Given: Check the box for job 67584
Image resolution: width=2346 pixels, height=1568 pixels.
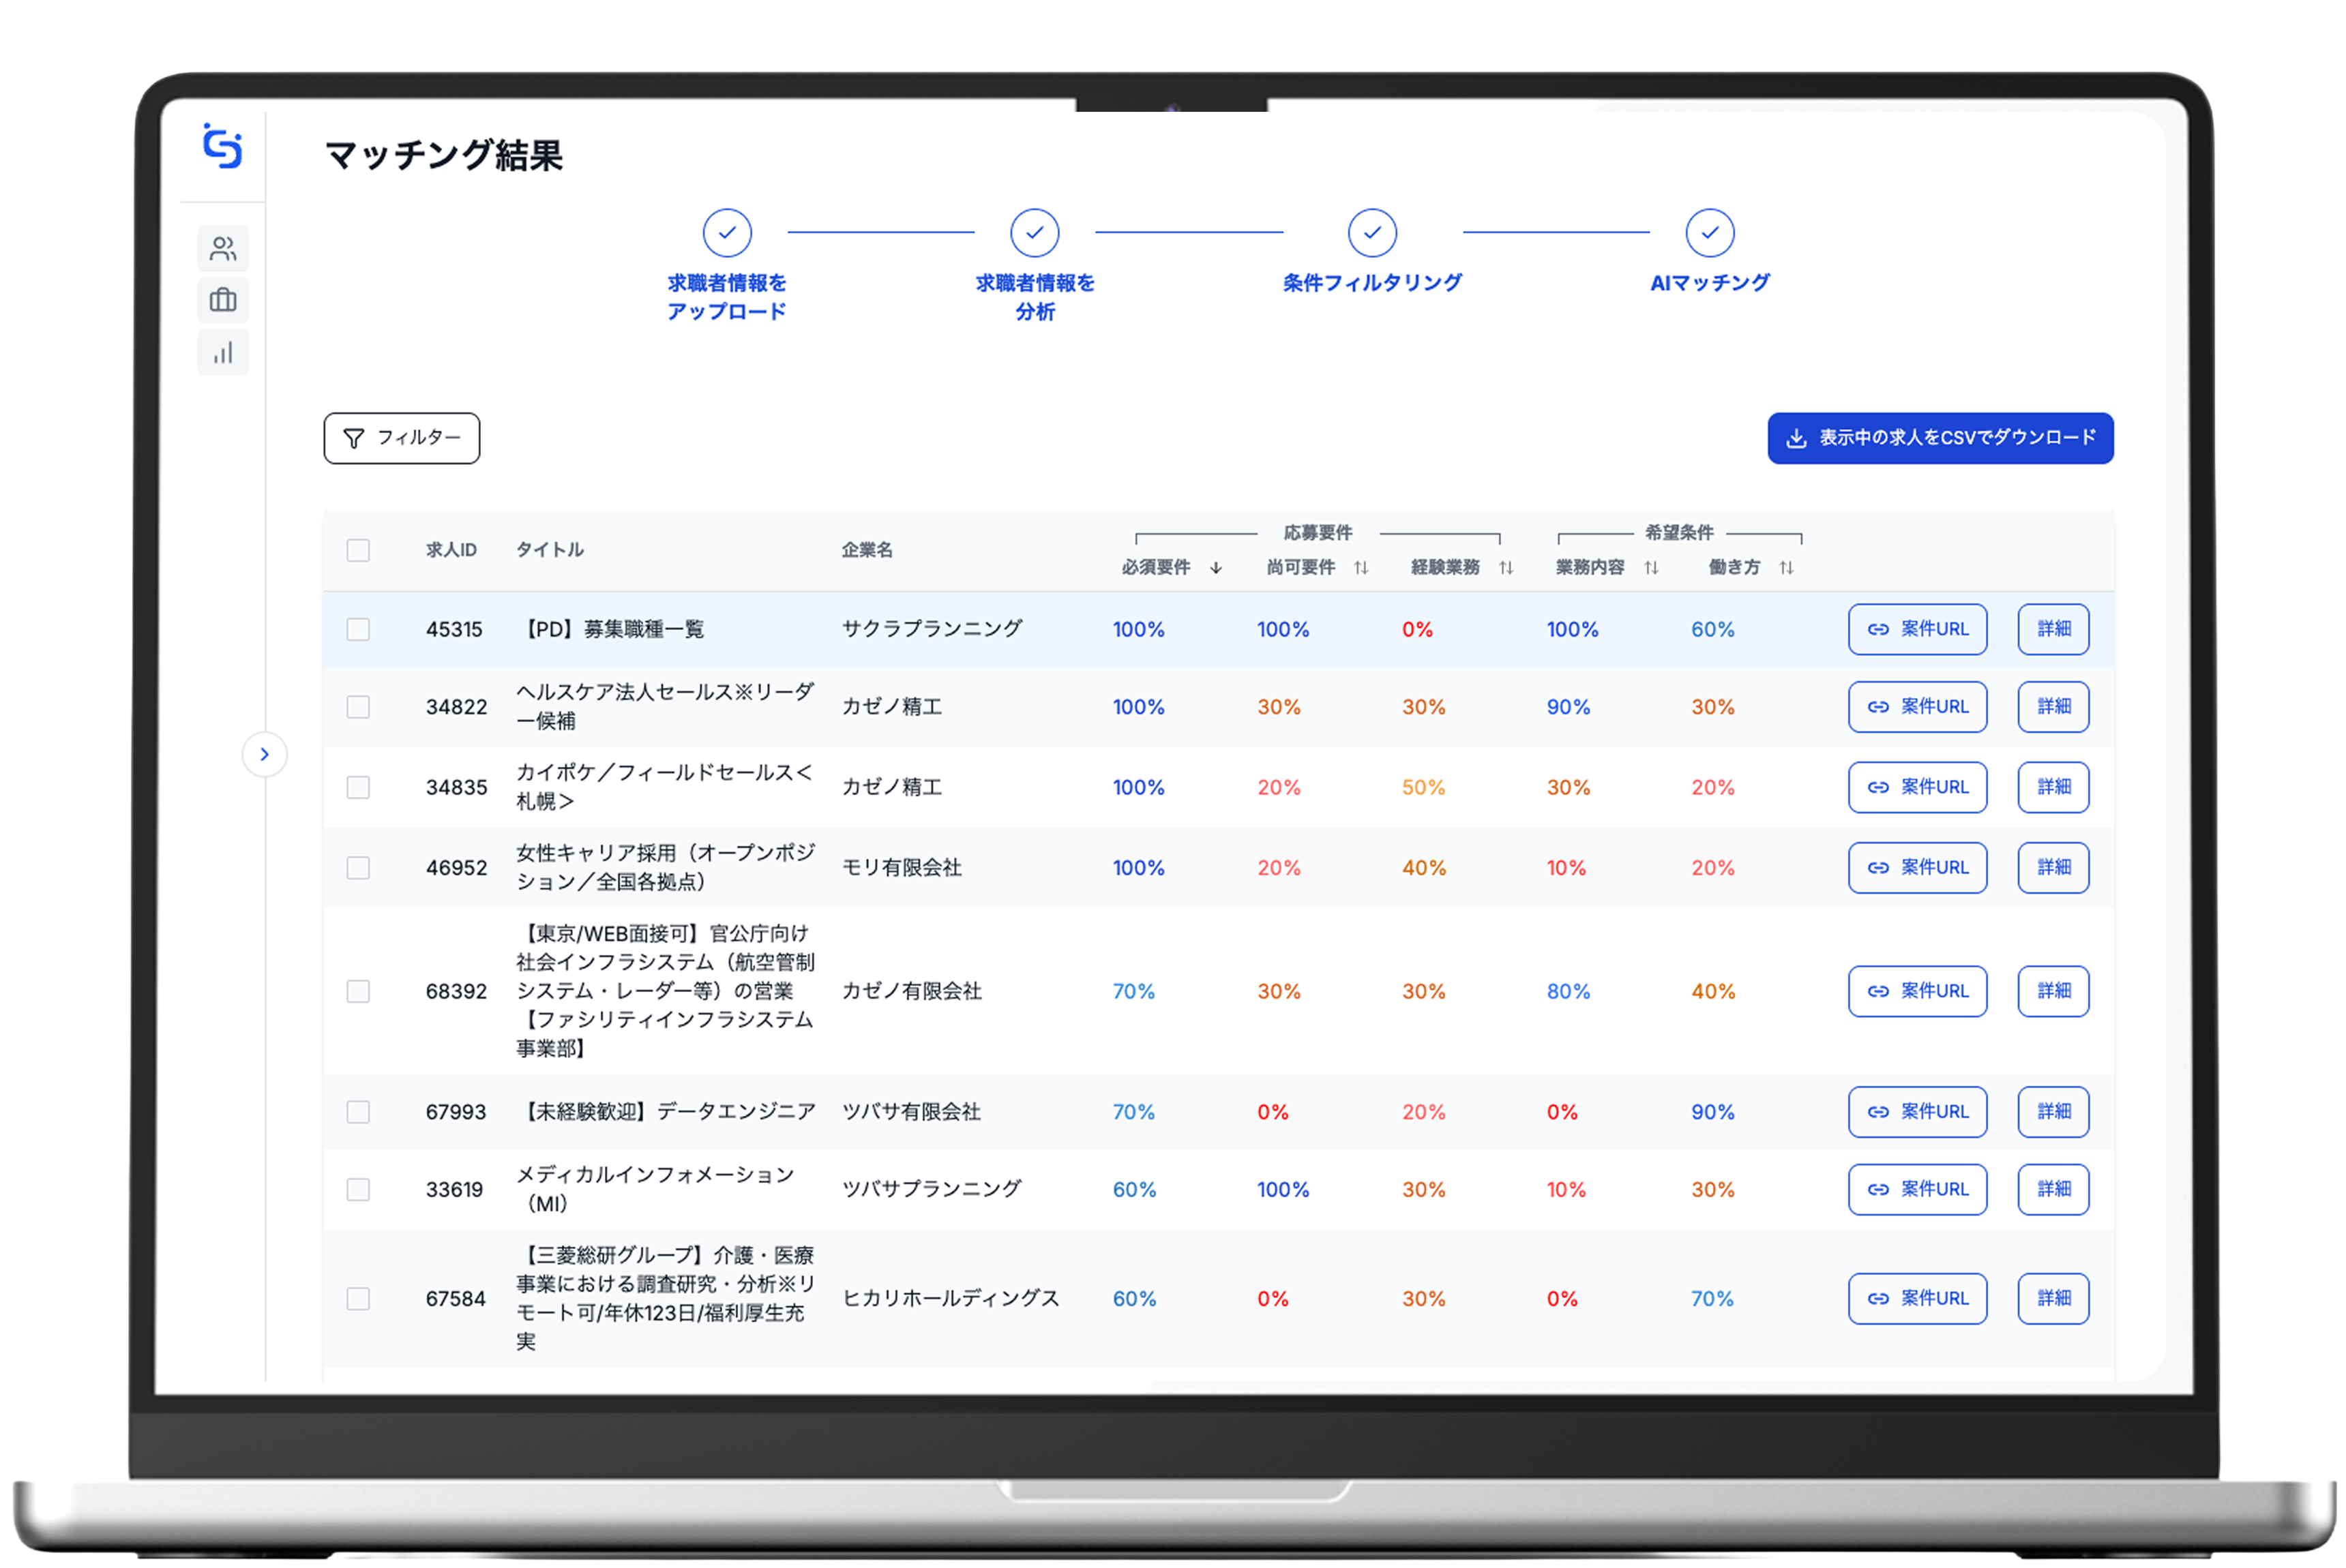Looking at the screenshot, I should point(358,1298).
